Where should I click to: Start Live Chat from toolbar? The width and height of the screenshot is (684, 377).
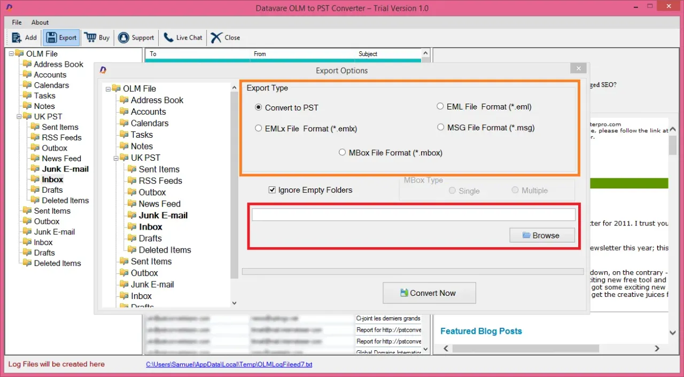point(183,37)
